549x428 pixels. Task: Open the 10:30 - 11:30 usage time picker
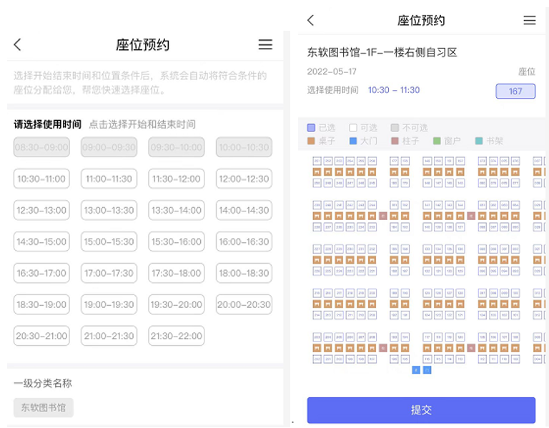[x=394, y=90]
